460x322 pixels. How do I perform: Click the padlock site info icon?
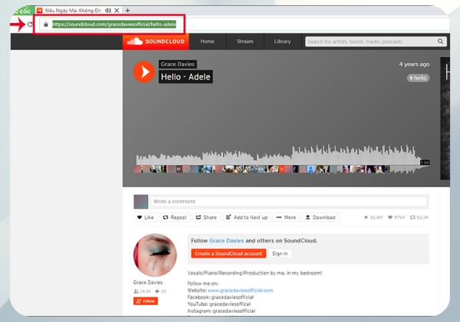[x=46, y=25]
